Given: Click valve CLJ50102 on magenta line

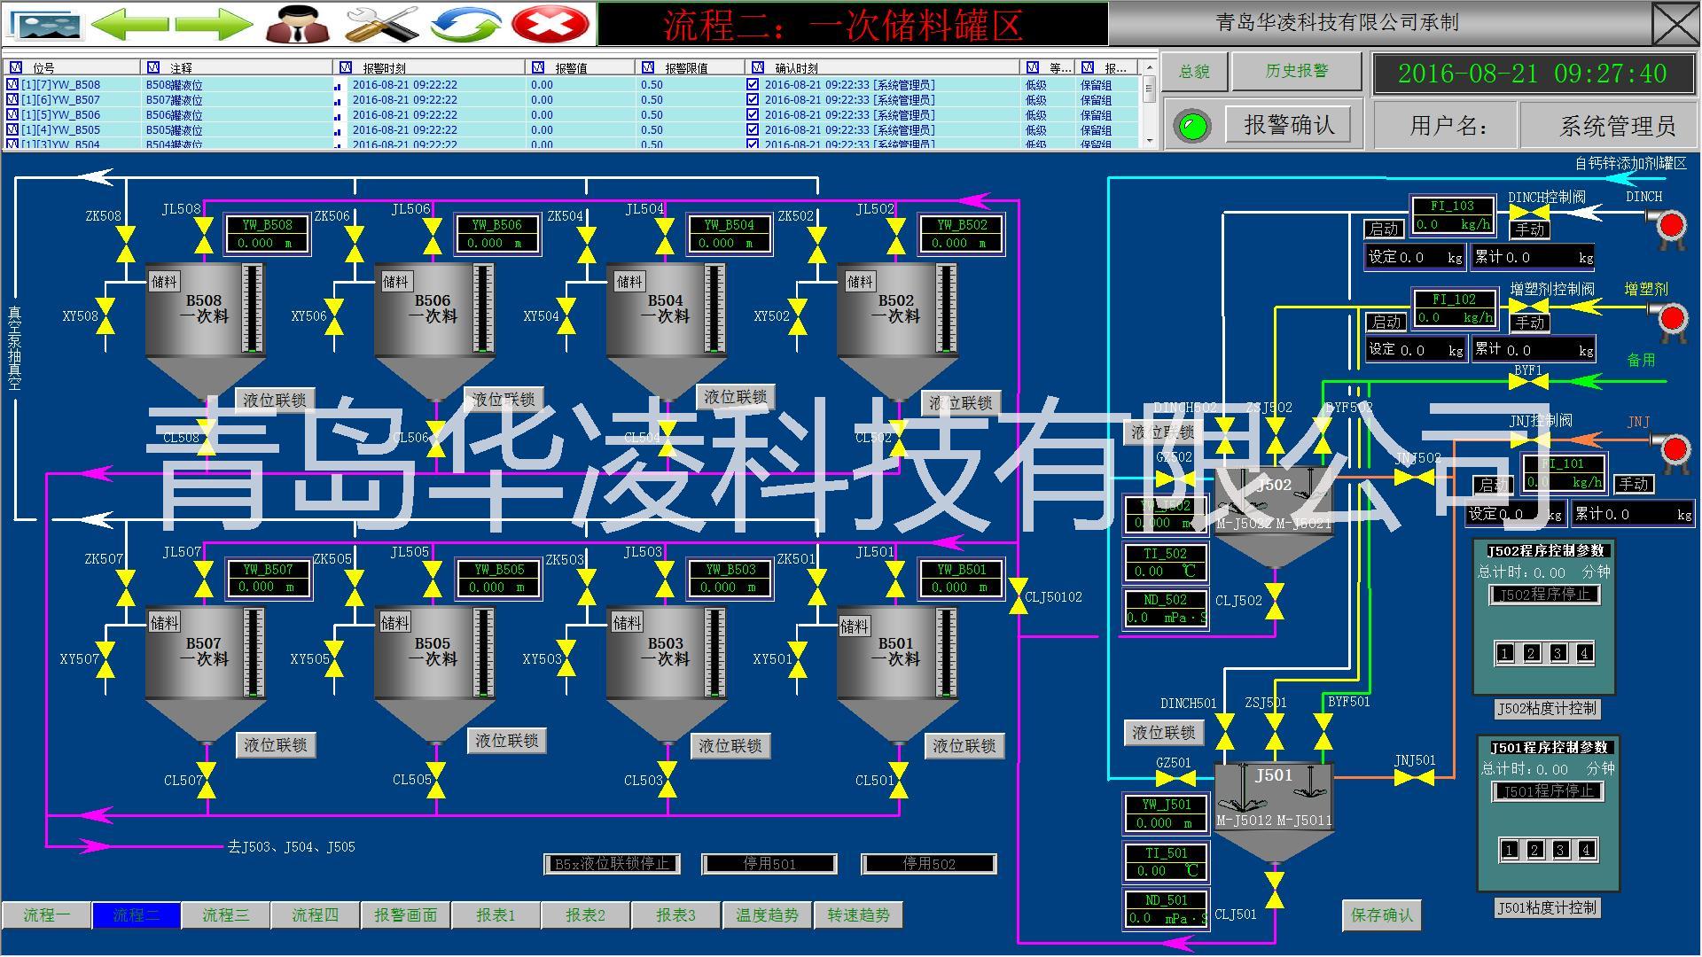Looking at the screenshot, I should point(1018,596).
